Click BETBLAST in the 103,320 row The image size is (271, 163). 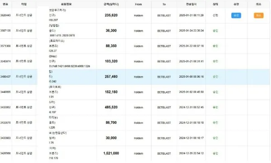point(164,61)
